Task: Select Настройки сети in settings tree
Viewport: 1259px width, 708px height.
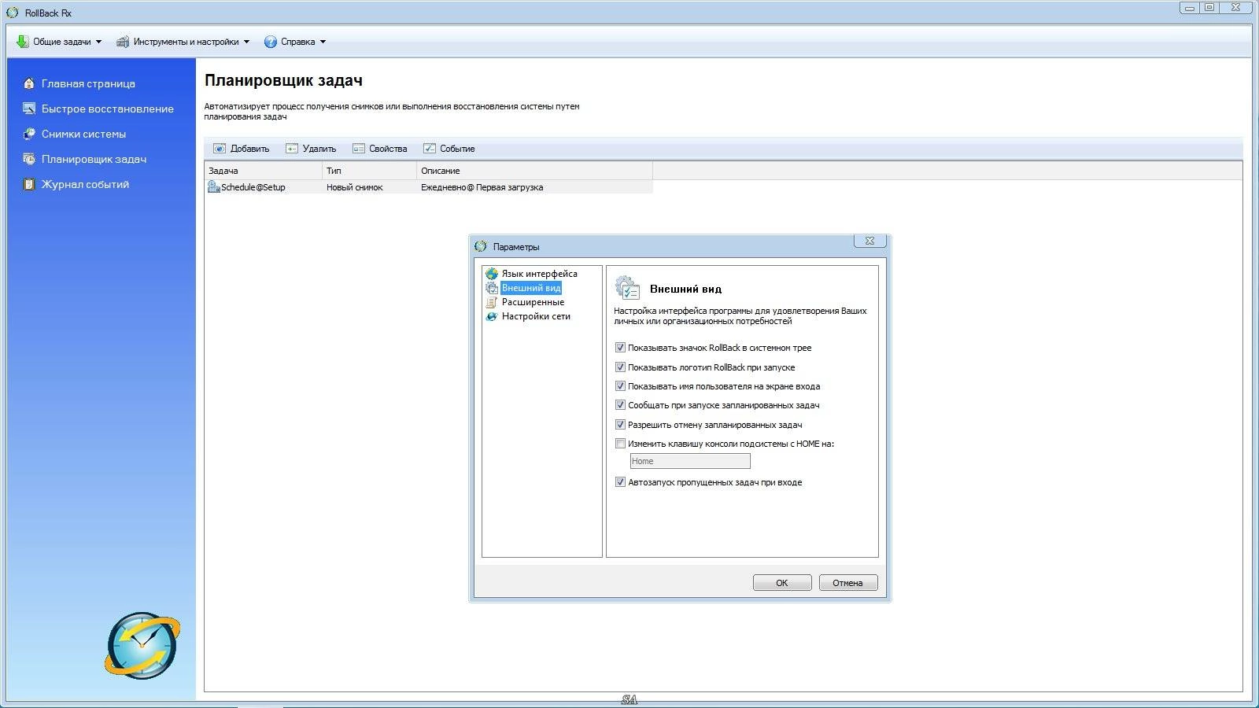Action: pos(536,316)
